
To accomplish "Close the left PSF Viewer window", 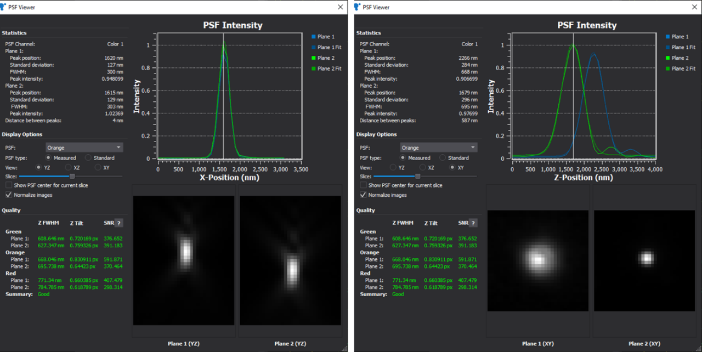I will click(341, 7).
